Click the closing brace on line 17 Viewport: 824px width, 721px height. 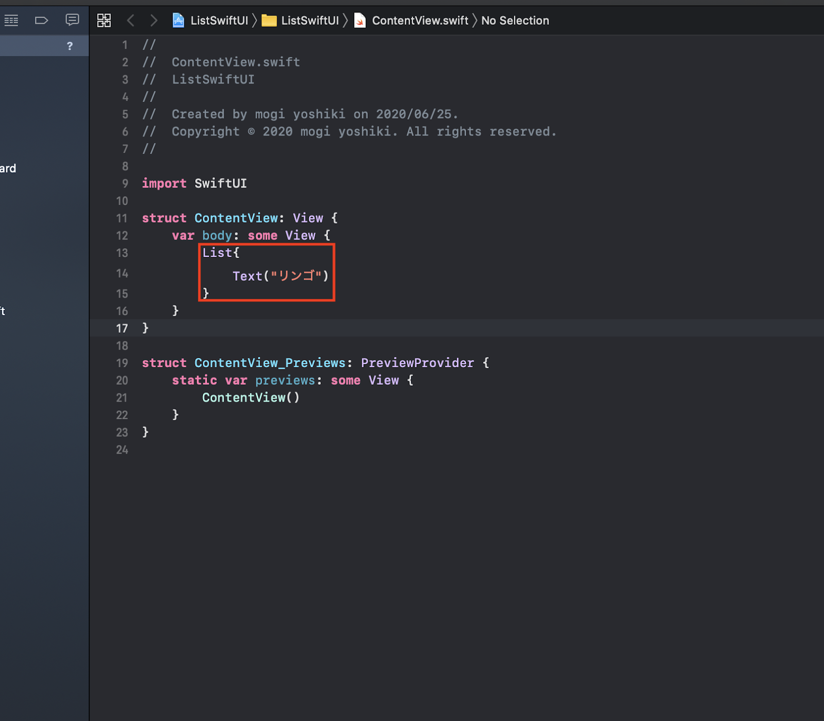point(145,328)
